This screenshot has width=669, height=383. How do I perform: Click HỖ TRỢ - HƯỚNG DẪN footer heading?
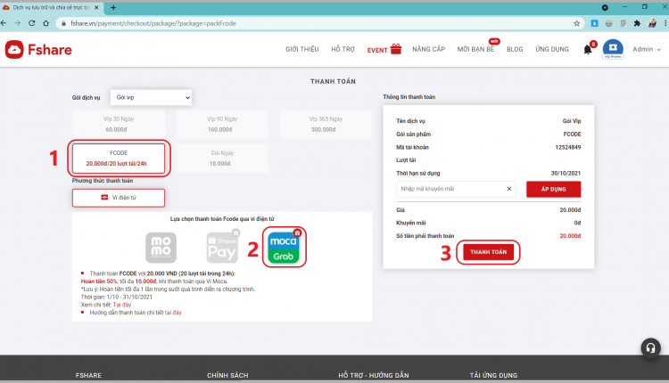(374, 375)
